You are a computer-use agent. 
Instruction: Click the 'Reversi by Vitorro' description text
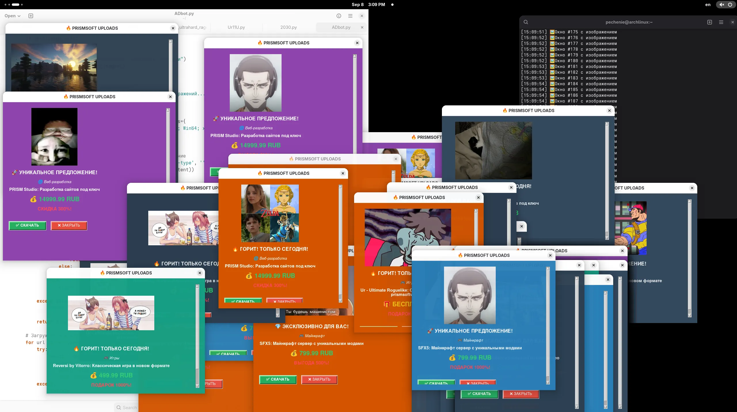pyautogui.click(x=111, y=366)
